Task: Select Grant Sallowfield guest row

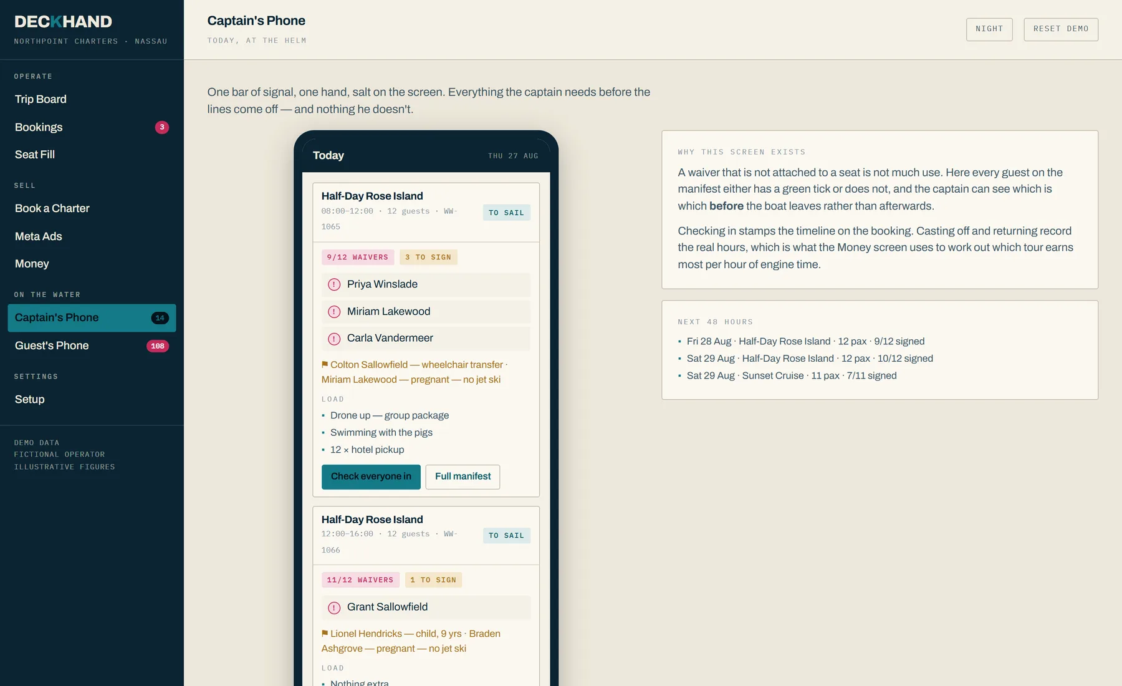Action: (x=426, y=607)
